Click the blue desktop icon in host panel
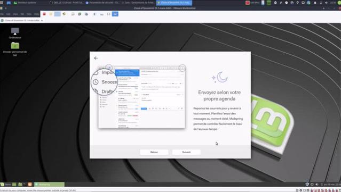The height and width of the screenshot is (192, 341). click(x=9, y=3)
